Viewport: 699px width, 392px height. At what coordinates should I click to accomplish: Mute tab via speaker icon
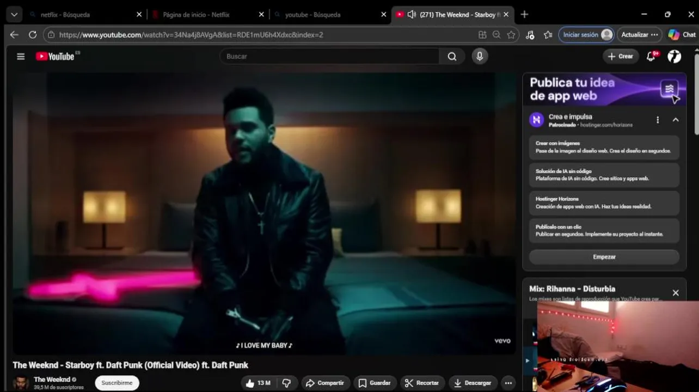412,15
